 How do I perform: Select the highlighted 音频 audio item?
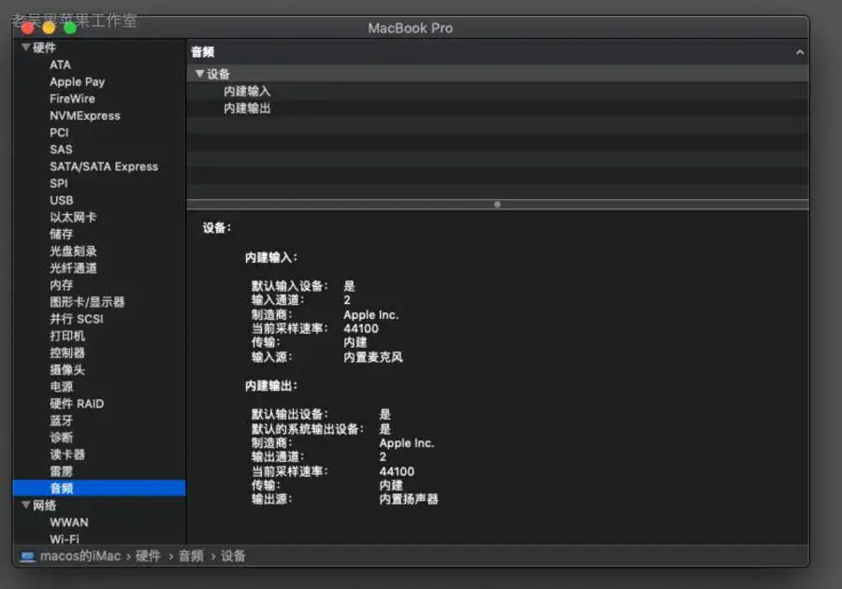(x=99, y=488)
